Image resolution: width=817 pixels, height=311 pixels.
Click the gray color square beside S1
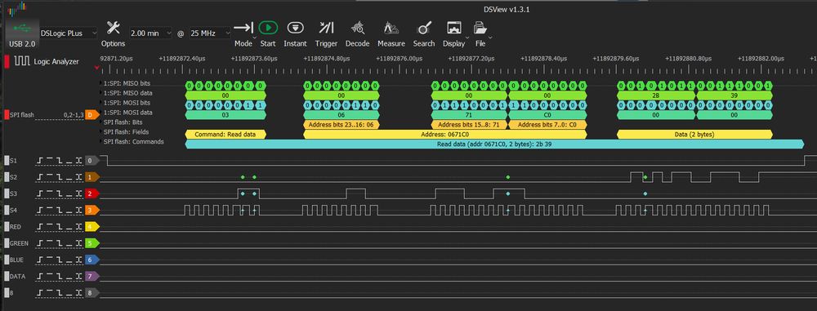(7, 161)
